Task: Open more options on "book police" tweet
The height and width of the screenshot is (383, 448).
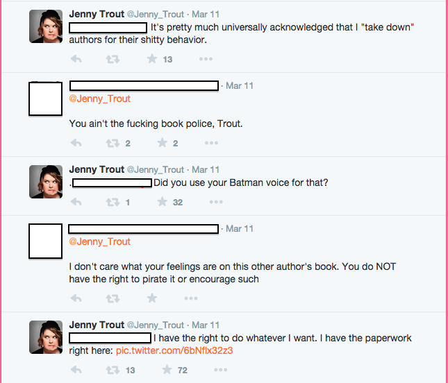Action: [212, 144]
